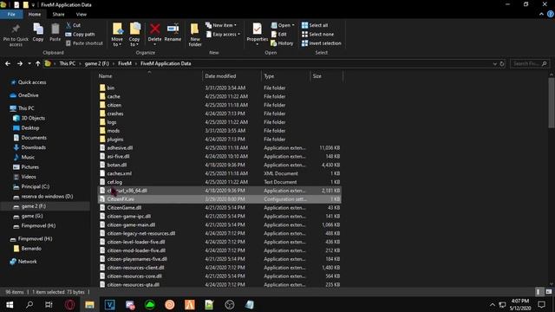The width and height of the screenshot is (555, 312).
Task: Select the Bernardo folder in sidebar
Action: click(31, 249)
